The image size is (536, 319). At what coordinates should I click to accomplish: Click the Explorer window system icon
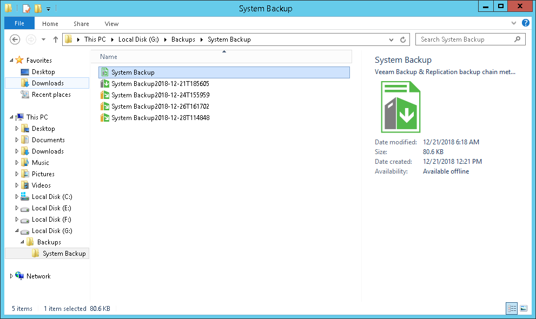tap(9, 8)
